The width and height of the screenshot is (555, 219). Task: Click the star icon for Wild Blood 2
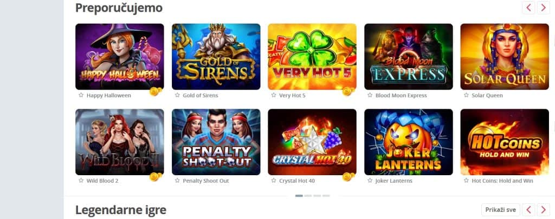pyautogui.click(x=81, y=180)
